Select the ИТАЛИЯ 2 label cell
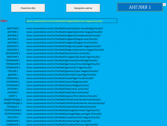Screen dimensions: 167x126 point(13,92)
